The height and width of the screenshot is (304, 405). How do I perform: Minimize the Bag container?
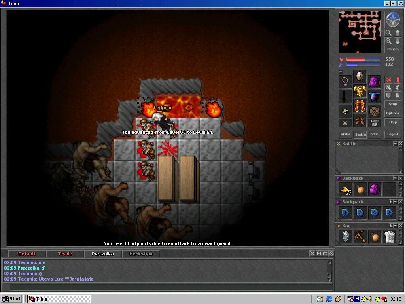396,226
